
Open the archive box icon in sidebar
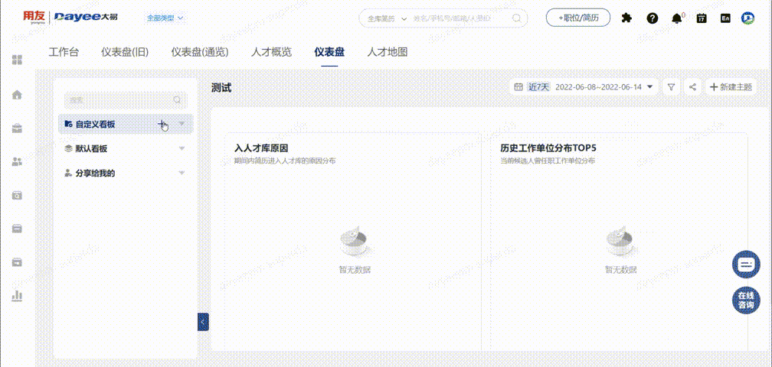pos(17,261)
